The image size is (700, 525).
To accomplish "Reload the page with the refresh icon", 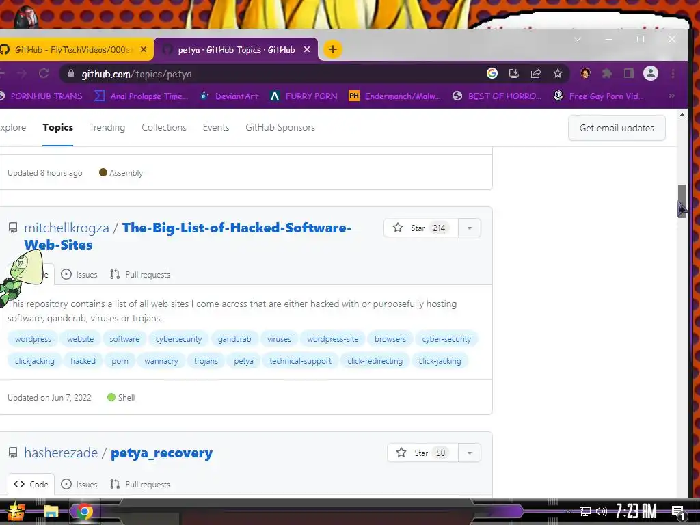I will coord(44,73).
